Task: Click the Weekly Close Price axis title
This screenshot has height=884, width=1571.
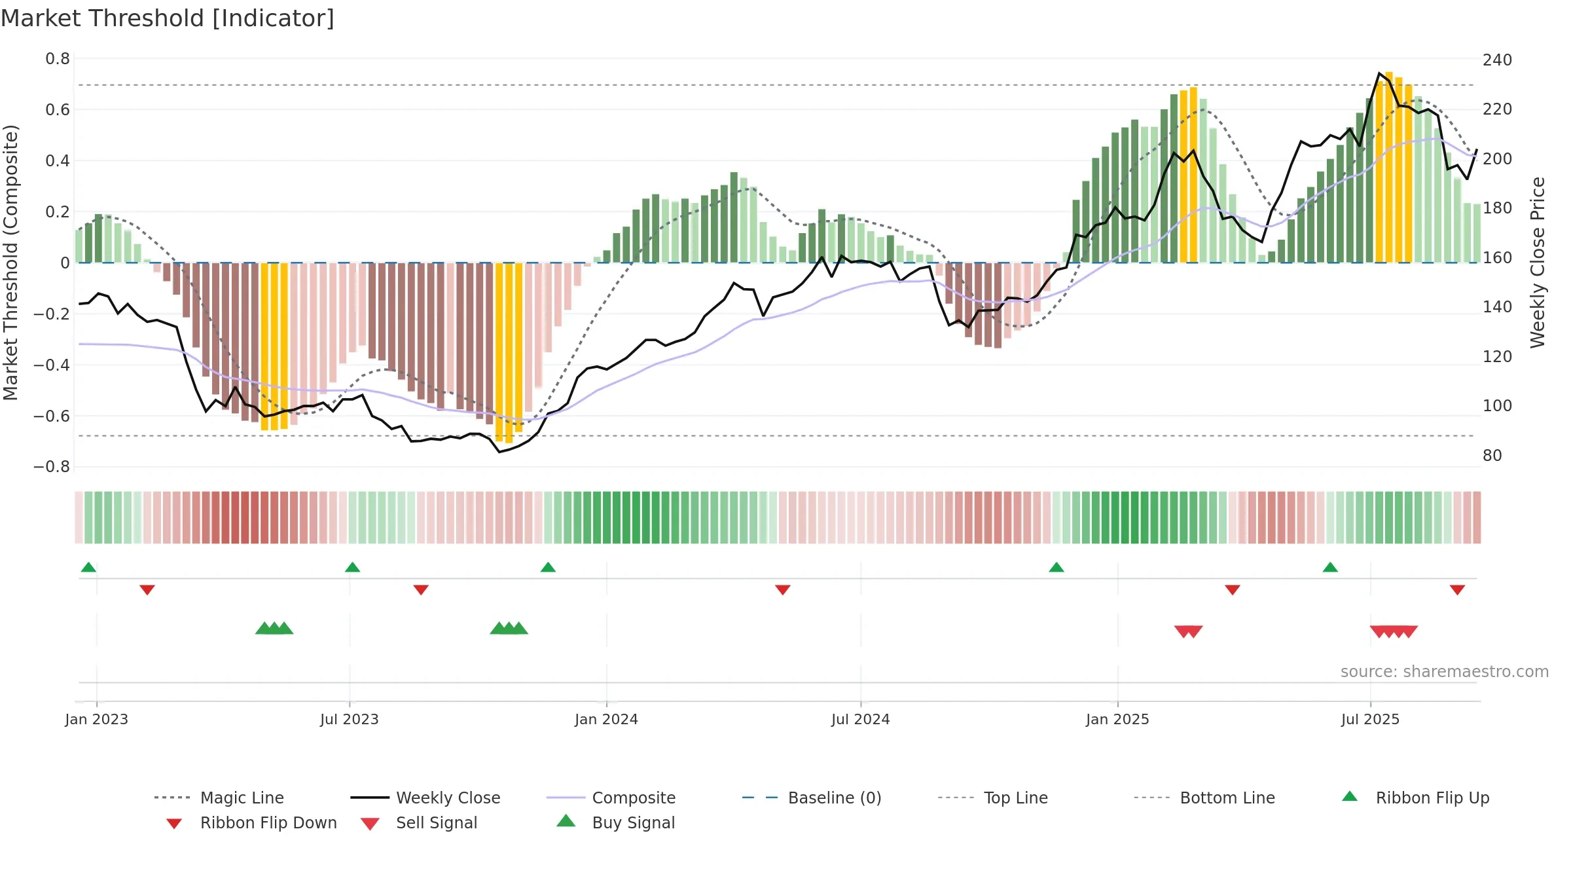Action: click(1538, 263)
